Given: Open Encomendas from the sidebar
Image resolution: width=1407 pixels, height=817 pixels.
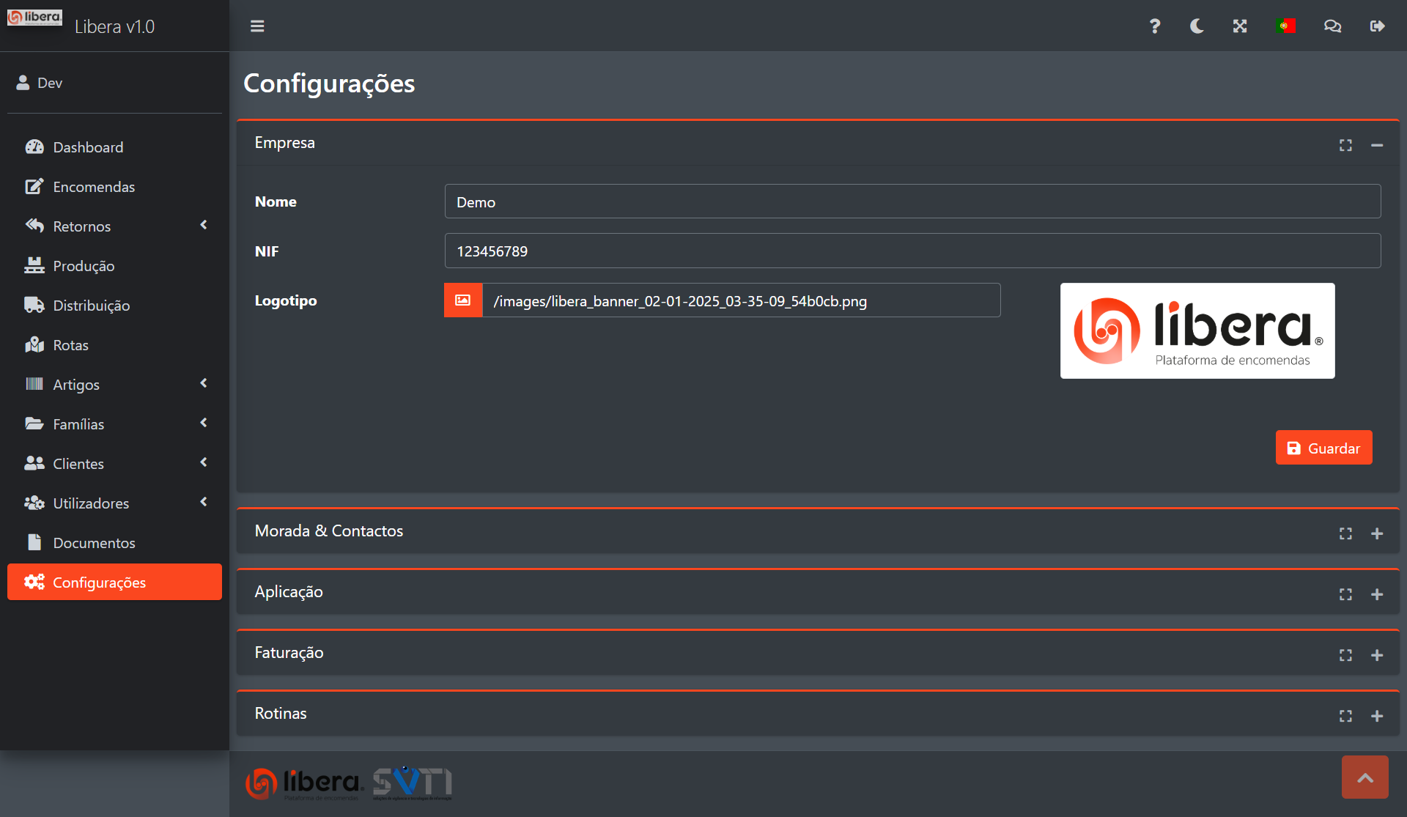Looking at the screenshot, I should [94, 187].
